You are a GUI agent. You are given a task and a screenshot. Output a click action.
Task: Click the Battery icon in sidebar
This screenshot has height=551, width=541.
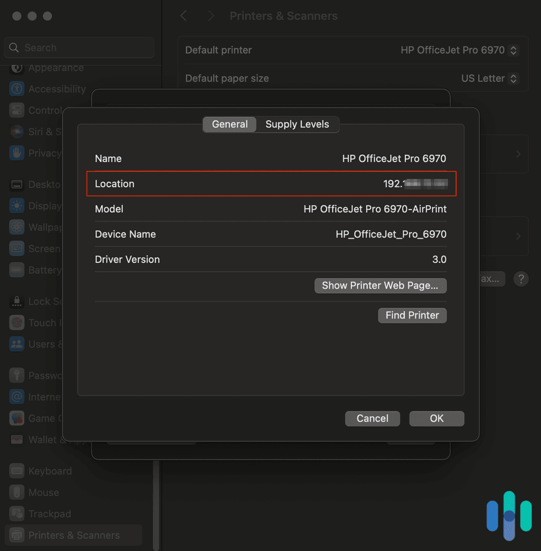[x=17, y=270]
